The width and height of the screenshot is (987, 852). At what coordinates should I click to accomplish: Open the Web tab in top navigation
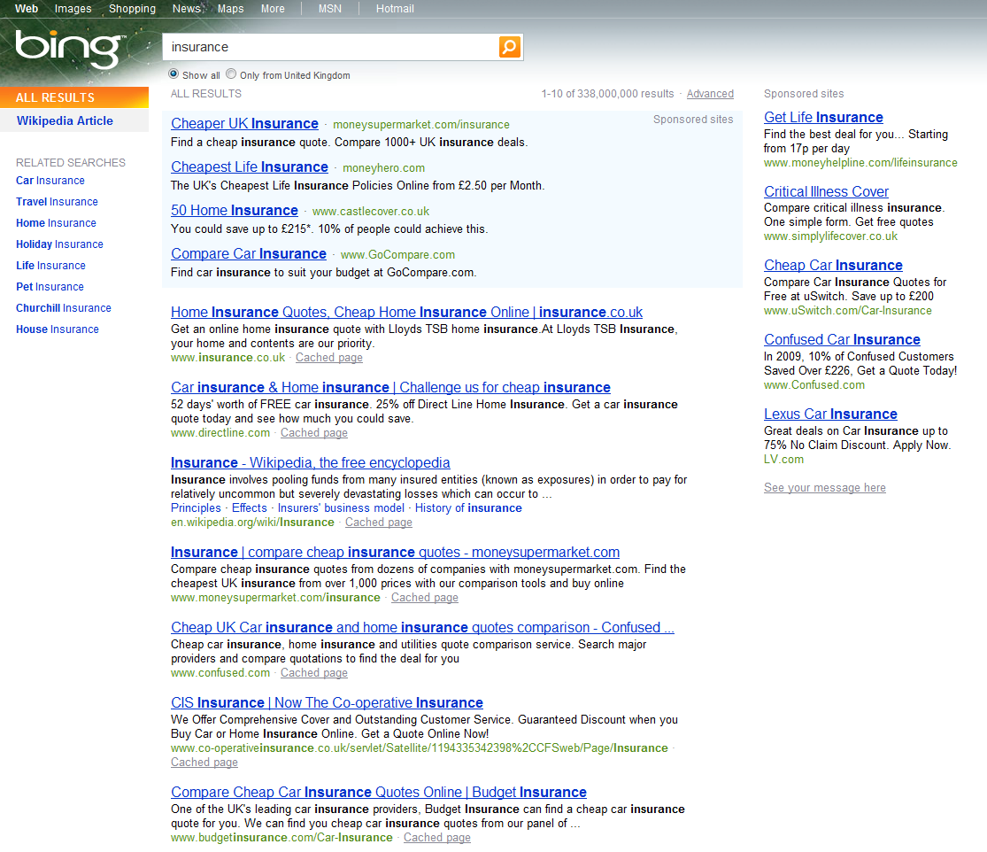[x=27, y=9]
